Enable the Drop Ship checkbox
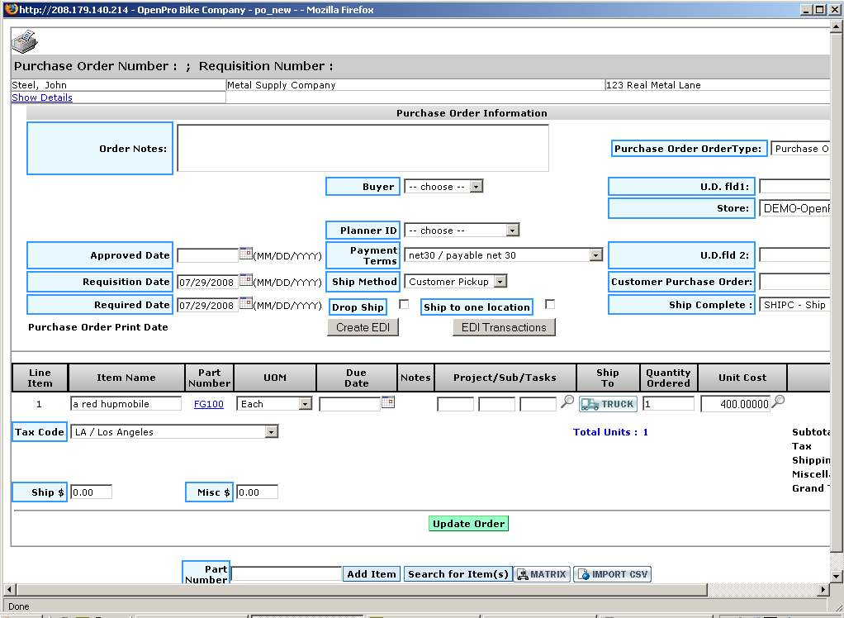This screenshot has width=844, height=618. click(x=404, y=305)
